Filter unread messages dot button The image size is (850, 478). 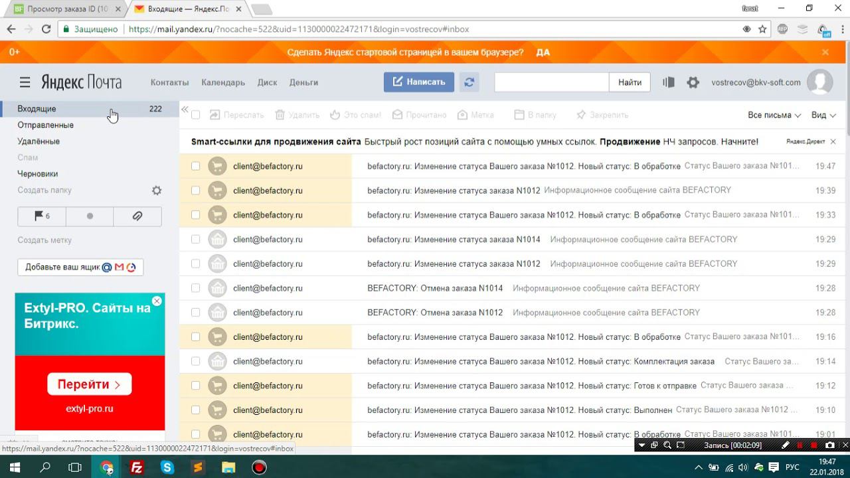click(x=90, y=216)
